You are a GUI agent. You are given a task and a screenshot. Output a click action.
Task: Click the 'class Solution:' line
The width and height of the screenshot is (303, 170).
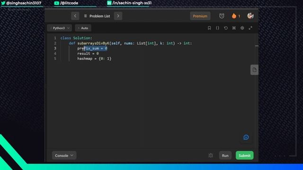pos(76,38)
